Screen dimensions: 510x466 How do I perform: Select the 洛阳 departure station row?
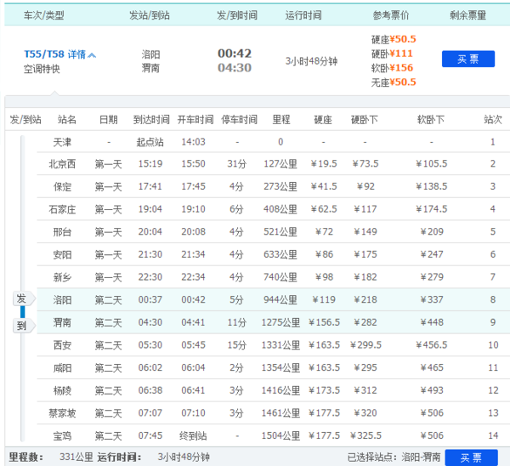point(63,299)
